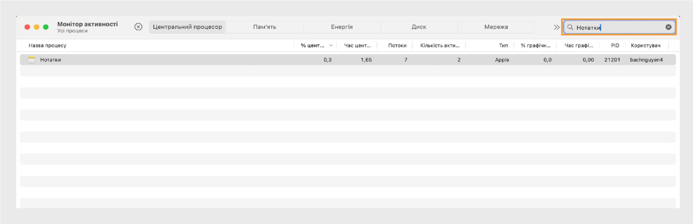Sort by the Час цент column header
Screen dimensions: 693x224
click(x=357, y=45)
